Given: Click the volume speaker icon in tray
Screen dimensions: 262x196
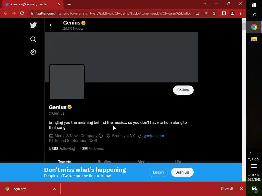Looking at the screenshot, I should [256, 159].
